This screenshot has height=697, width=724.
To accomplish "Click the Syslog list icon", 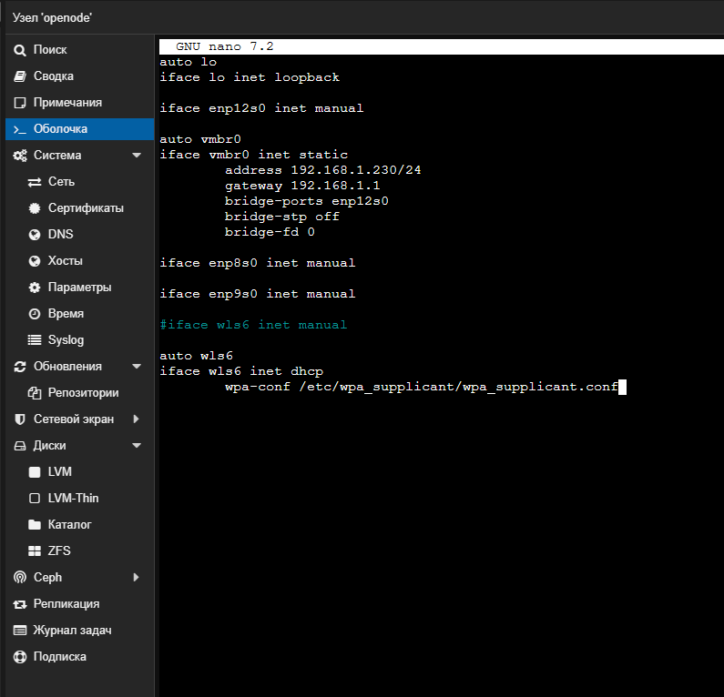I will tap(35, 340).
